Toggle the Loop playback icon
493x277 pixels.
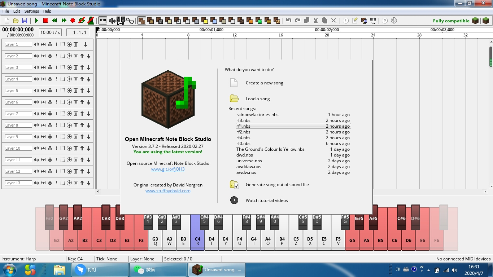pos(82,21)
